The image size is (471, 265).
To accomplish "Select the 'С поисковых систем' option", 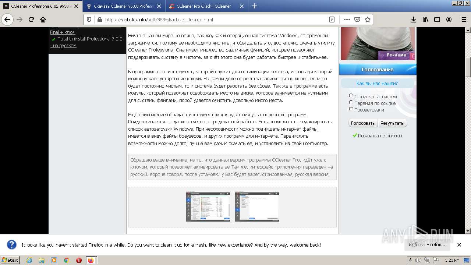I will tap(351, 96).
